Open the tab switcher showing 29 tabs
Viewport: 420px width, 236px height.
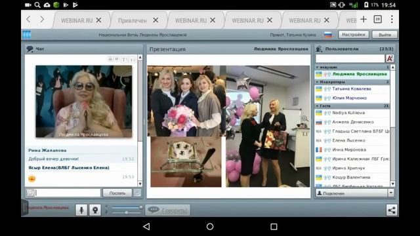pyautogui.click(x=378, y=19)
